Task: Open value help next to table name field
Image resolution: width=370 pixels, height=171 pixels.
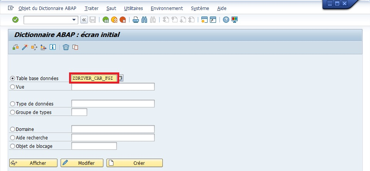Action: coord(121,78)
